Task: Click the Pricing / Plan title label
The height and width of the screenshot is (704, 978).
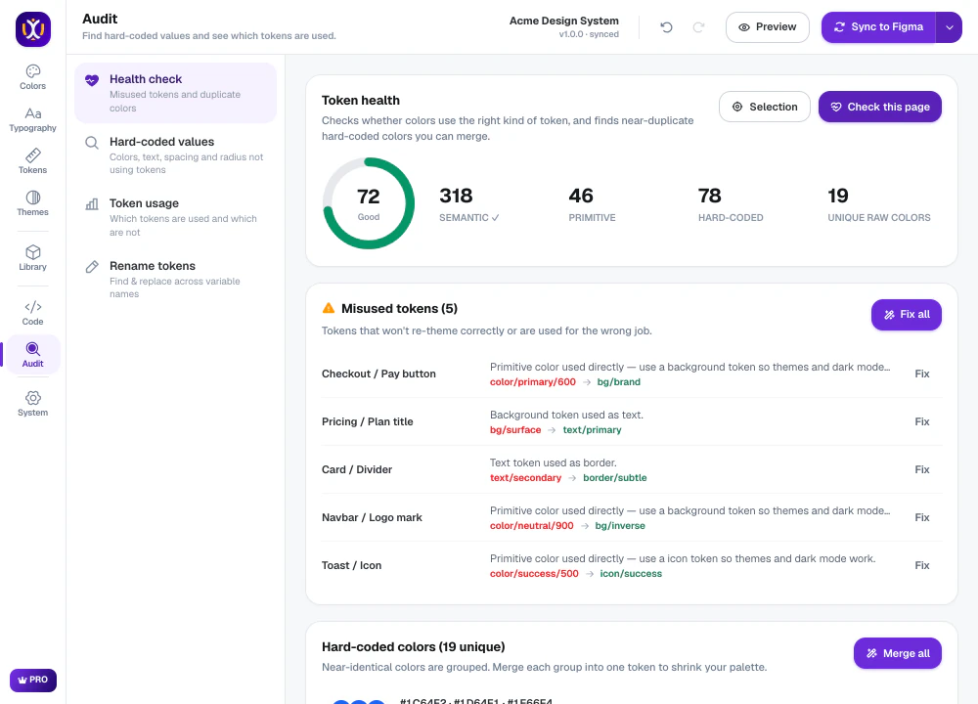Action: [368, 422]
